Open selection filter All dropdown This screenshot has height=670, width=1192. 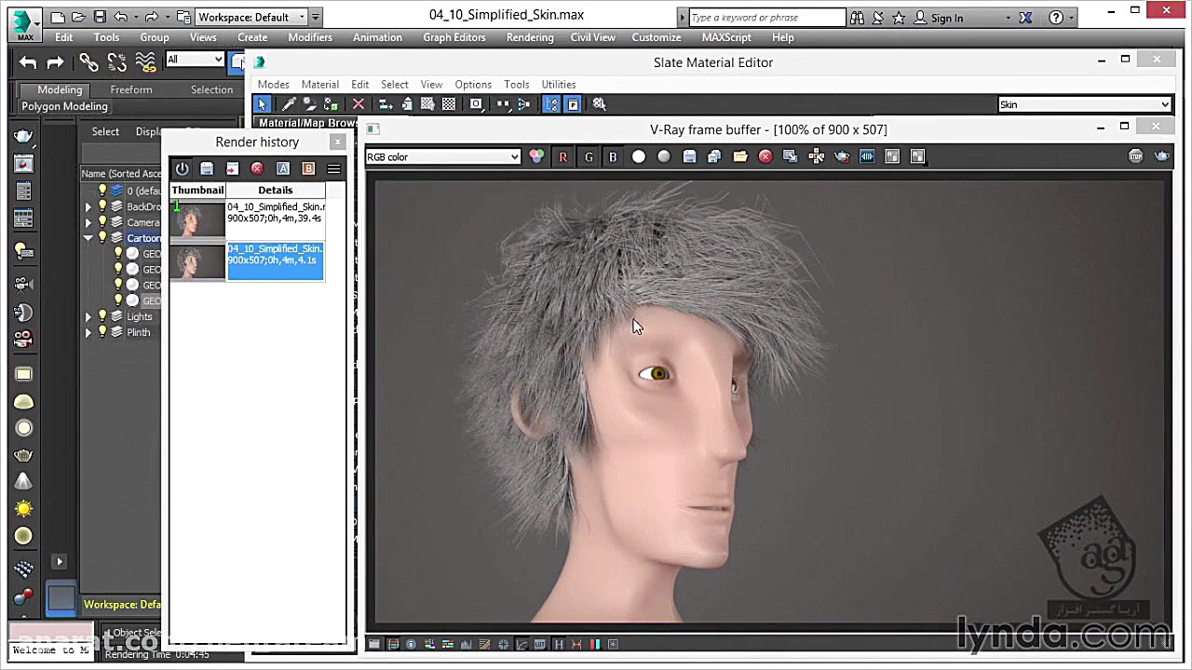click(x=196, y=60)
